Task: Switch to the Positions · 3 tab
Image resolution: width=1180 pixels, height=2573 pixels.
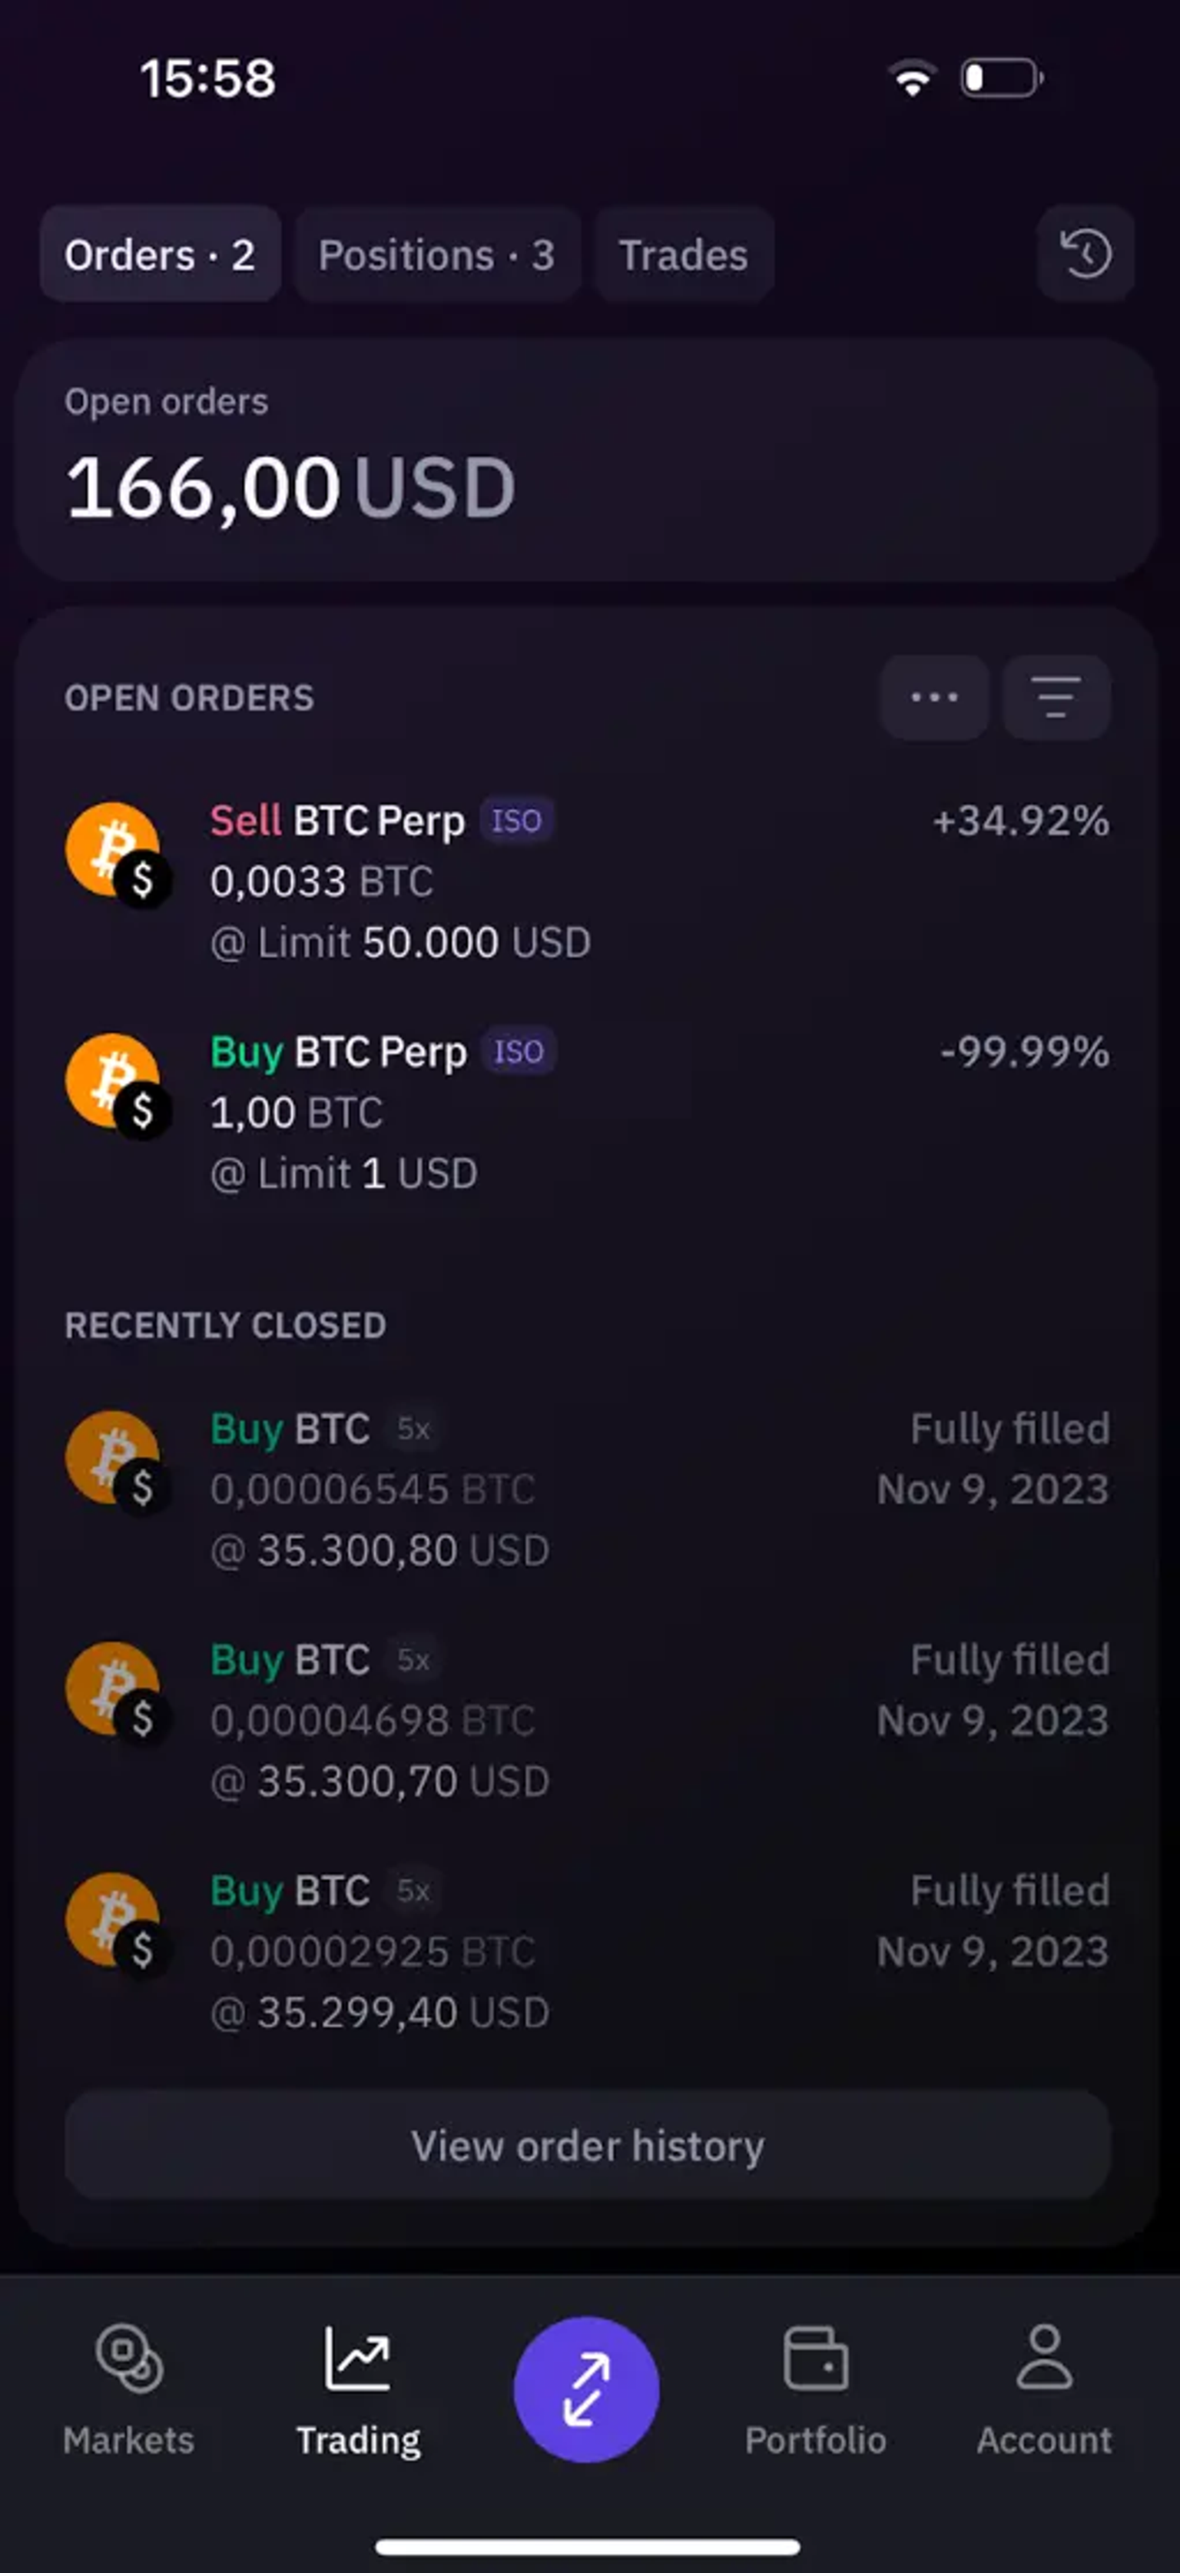Action: click(x=436, y=254)
